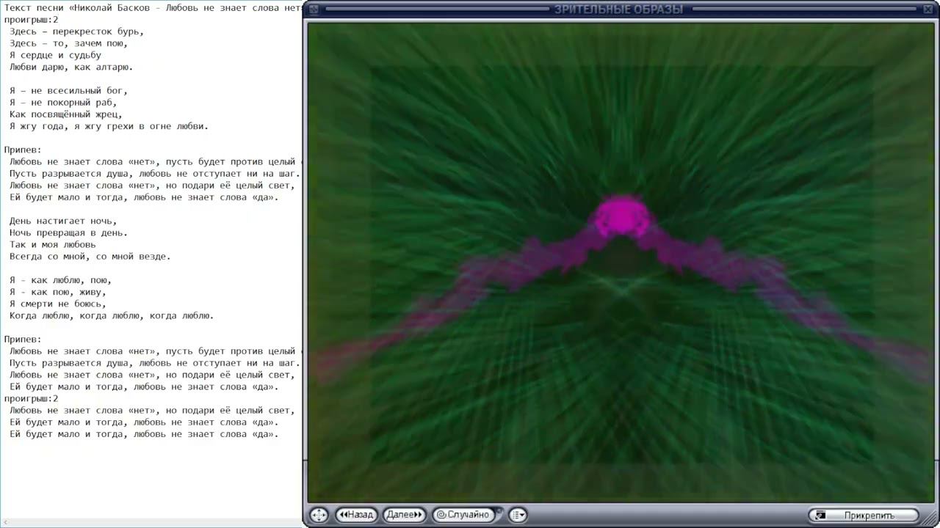Click the line «Всегда со мной, со мной везде.»
Viewport: 940px width, 528px height.
(90, 257)
